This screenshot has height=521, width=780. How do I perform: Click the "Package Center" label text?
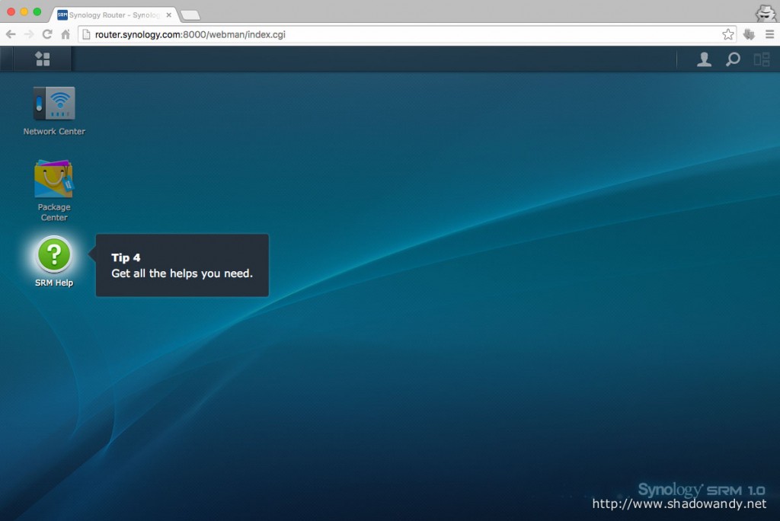(54, 212)
